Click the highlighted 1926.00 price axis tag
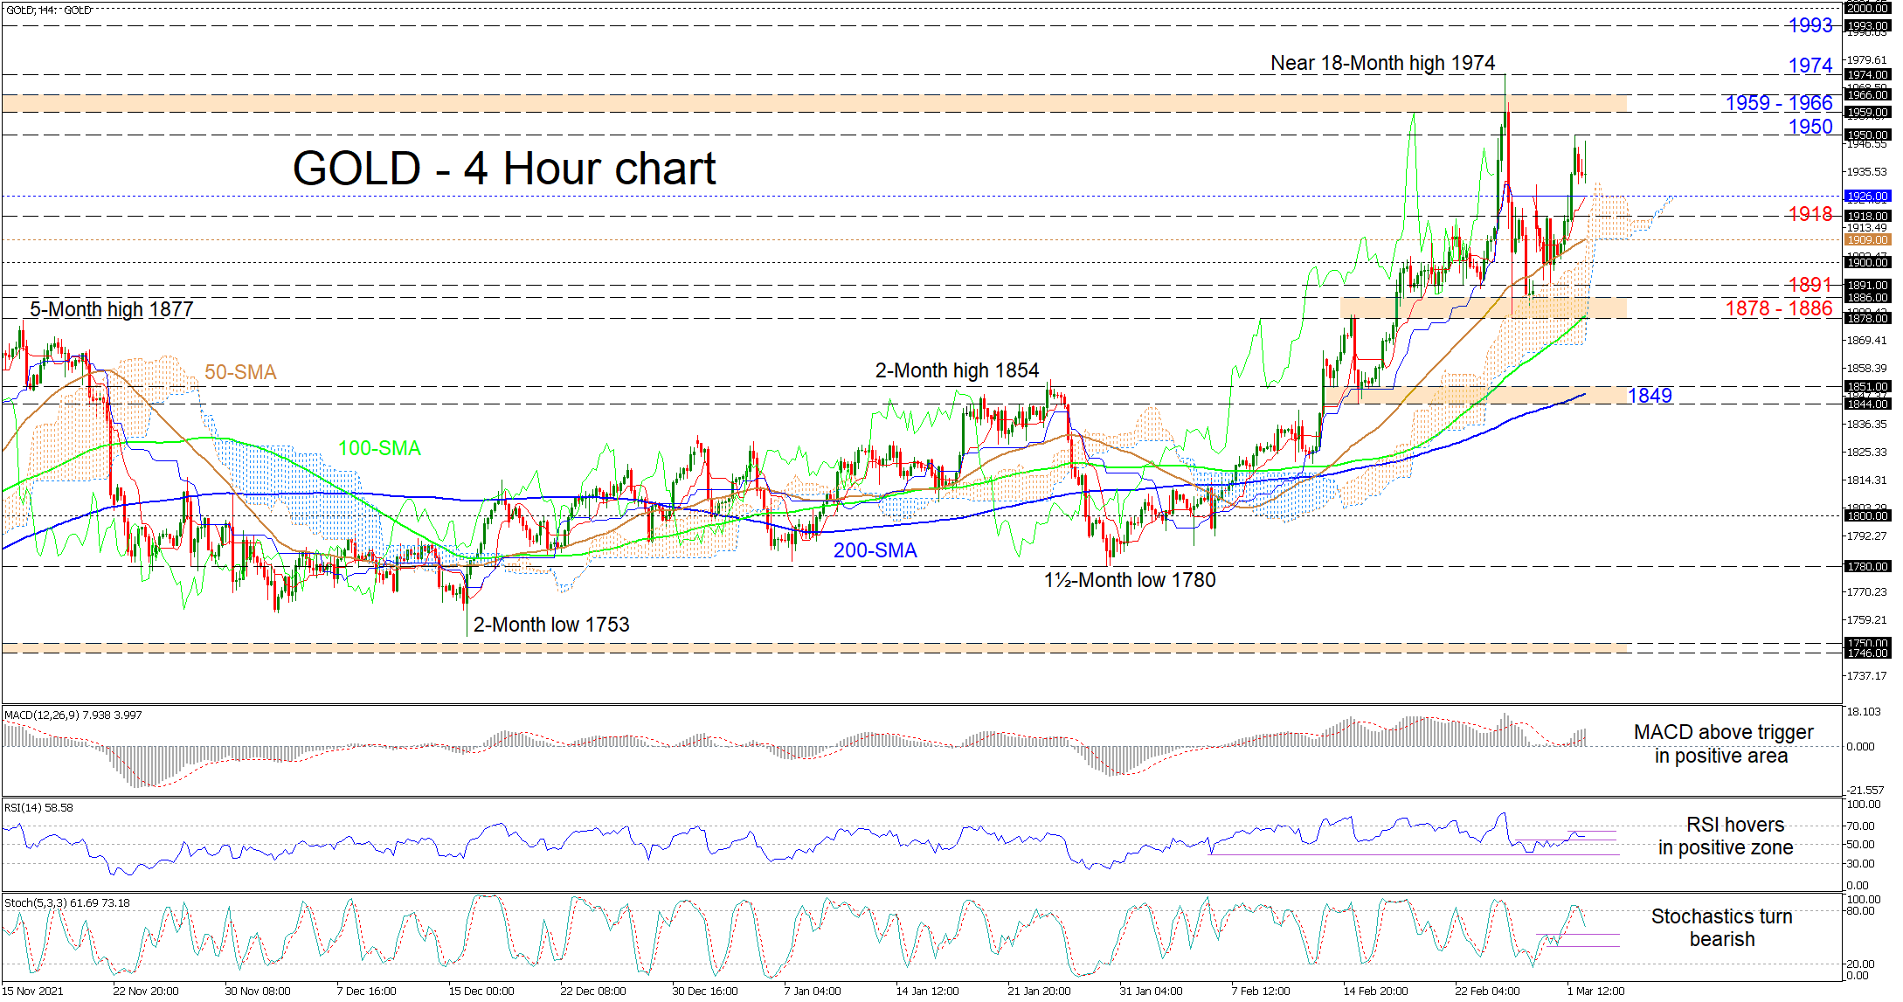Image resolution: width=1903 pixels, height=1002 pixels. 1867,197
